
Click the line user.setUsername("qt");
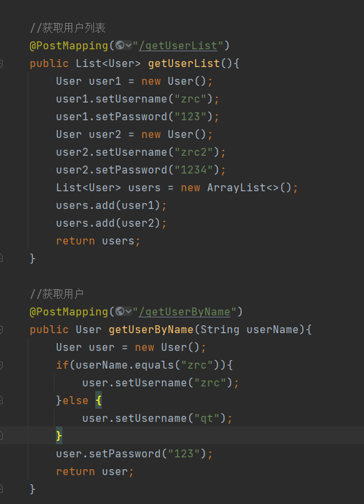pos(157,418)
